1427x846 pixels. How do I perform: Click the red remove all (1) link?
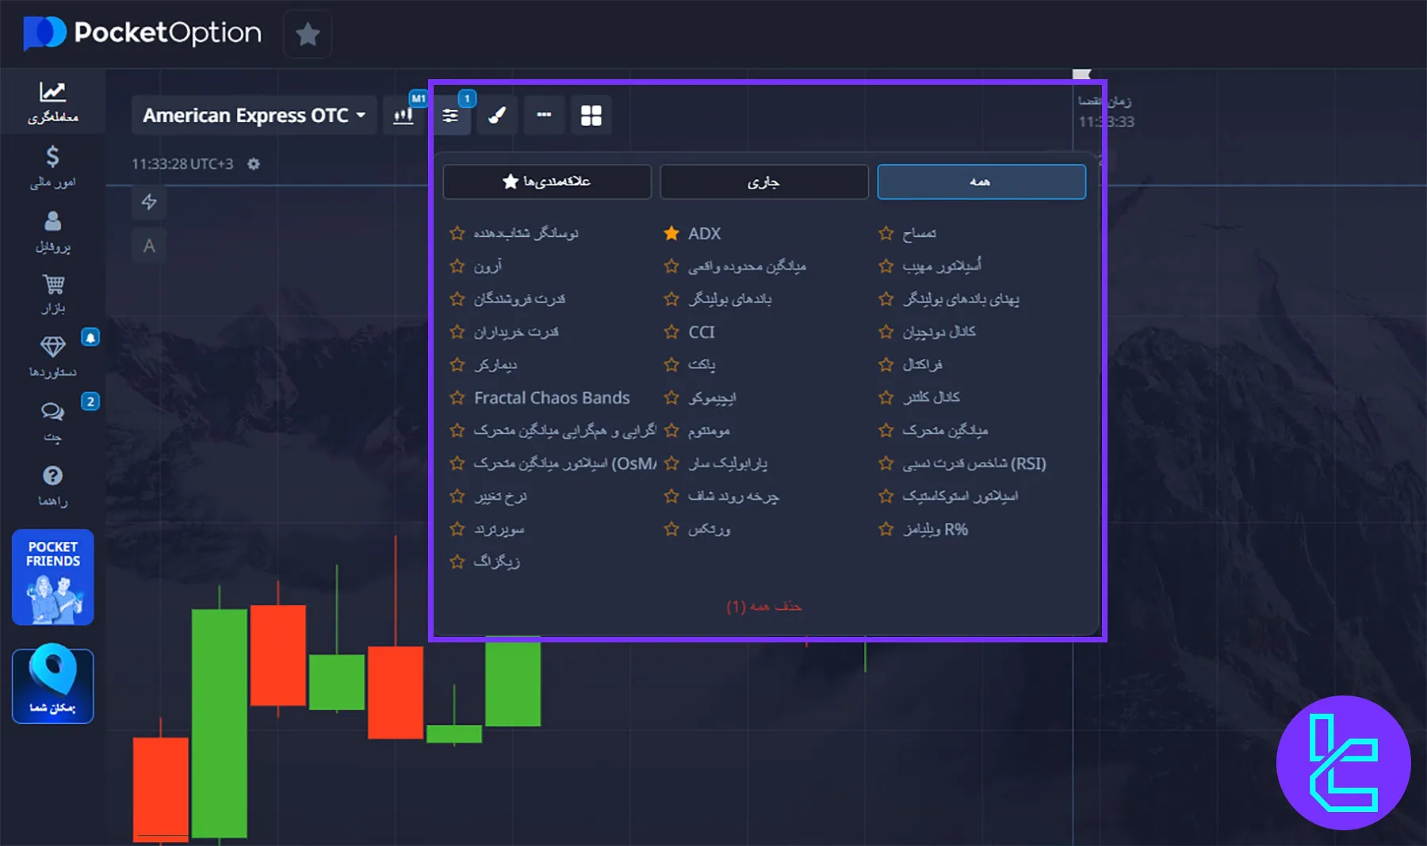763,607
